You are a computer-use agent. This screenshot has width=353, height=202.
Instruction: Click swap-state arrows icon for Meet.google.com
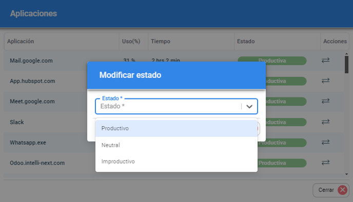[325, 101]
